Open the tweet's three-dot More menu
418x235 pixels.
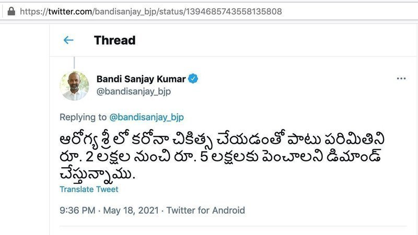click(x=401, y=79)
